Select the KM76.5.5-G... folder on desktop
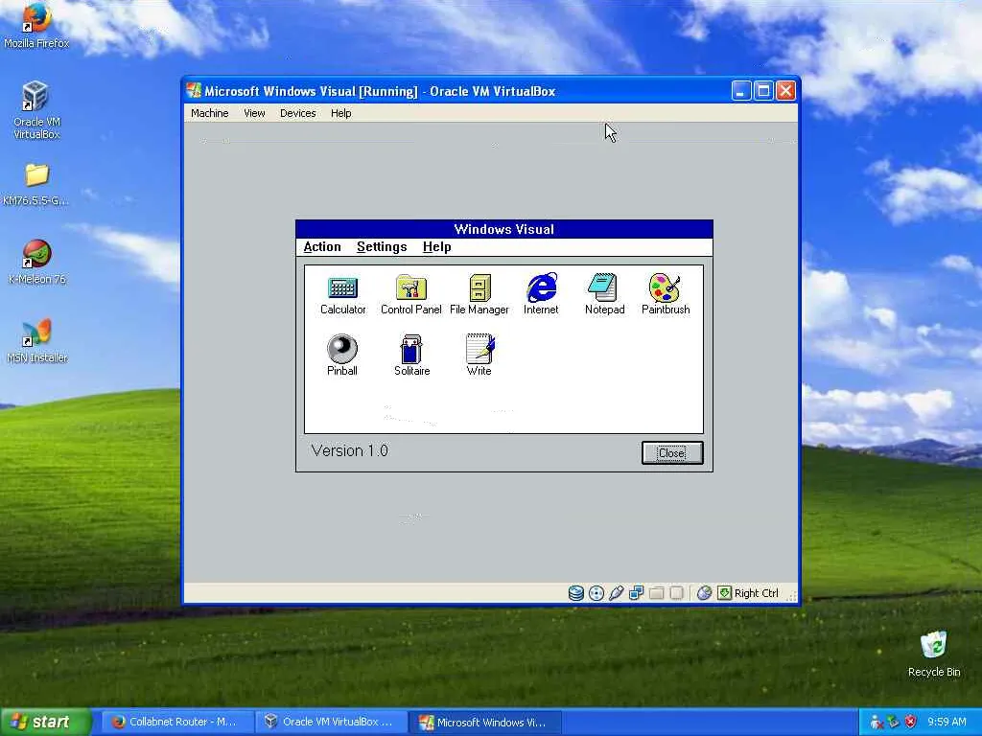Image resolution: width=982 pixels, height=736 pixels. pos(36,185)
